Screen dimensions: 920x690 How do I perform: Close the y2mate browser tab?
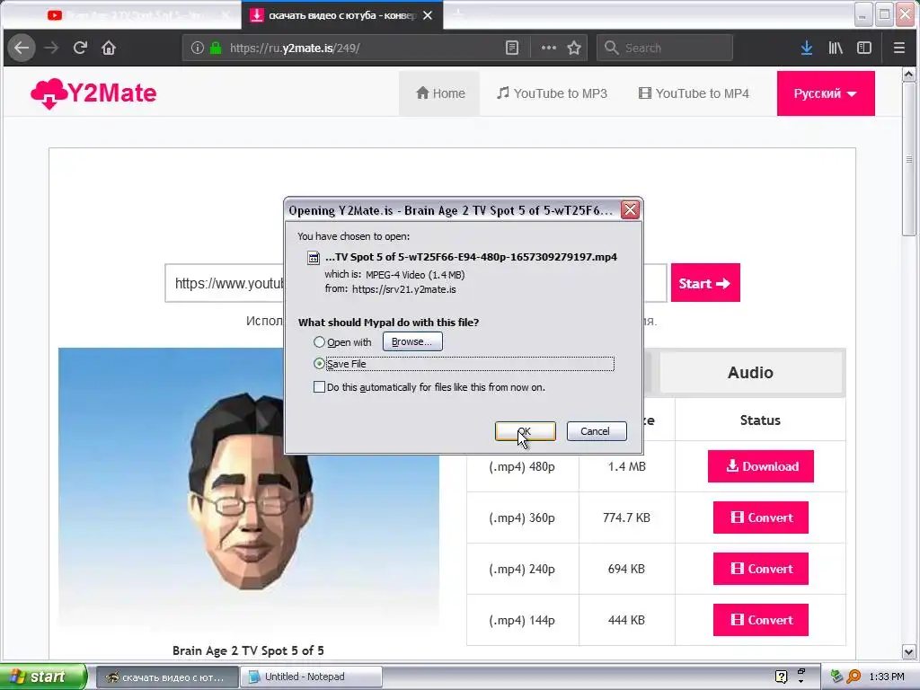click(x=429, y=16)
